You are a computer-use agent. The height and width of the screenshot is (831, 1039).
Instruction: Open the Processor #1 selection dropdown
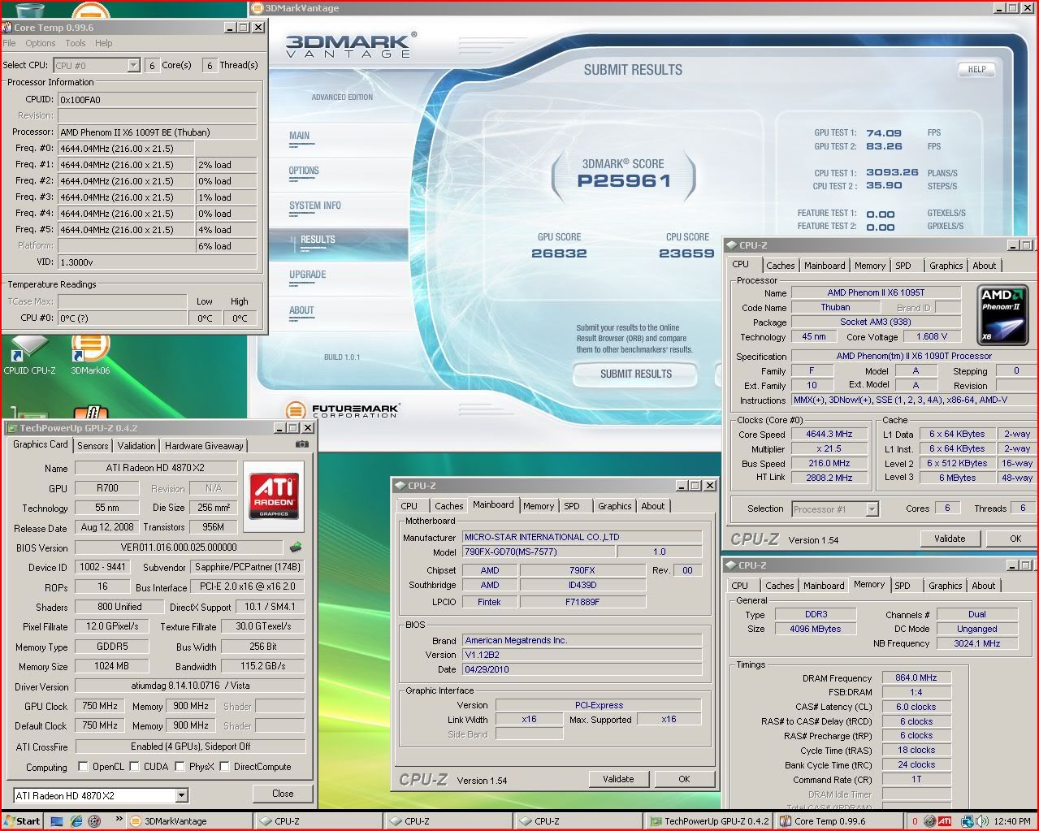(x=872, y=509)
